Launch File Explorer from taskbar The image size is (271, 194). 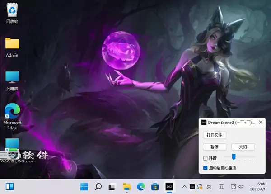[x=126, y=187]
